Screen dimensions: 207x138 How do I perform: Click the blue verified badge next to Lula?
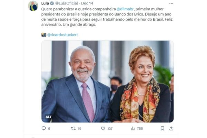pos(52,3)
